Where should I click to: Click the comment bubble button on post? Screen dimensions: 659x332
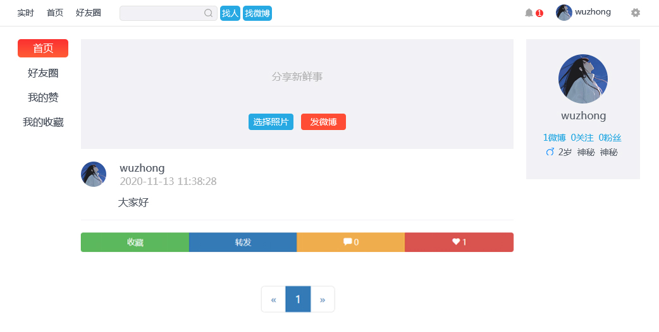(x=350, y=242)
